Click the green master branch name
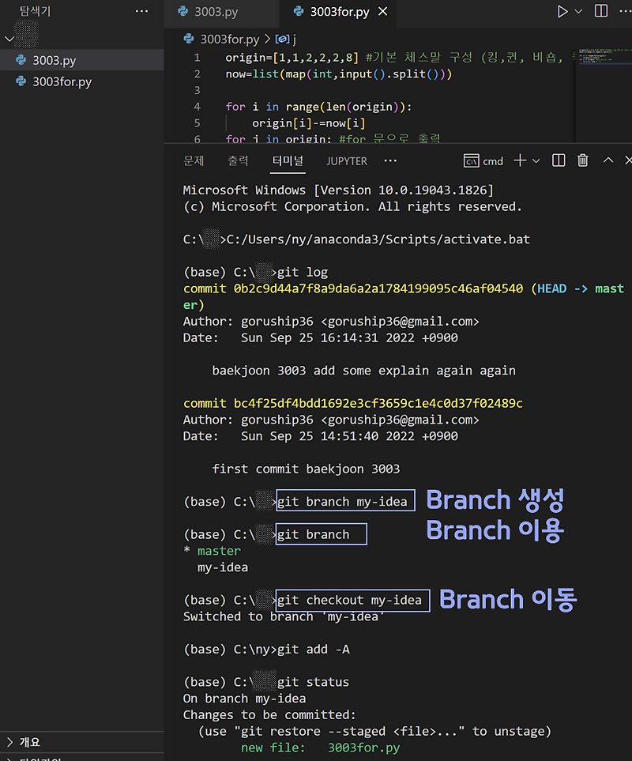The width and height of the screenshot is (632, 761). [219, 551]
